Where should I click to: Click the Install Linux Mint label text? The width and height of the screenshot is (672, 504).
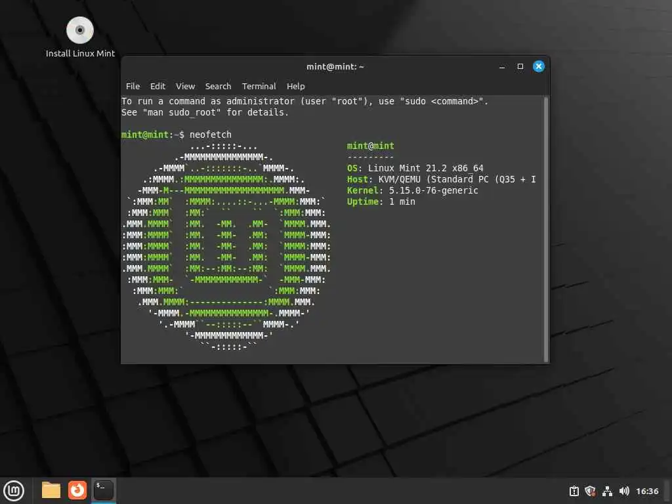(80, 54)
